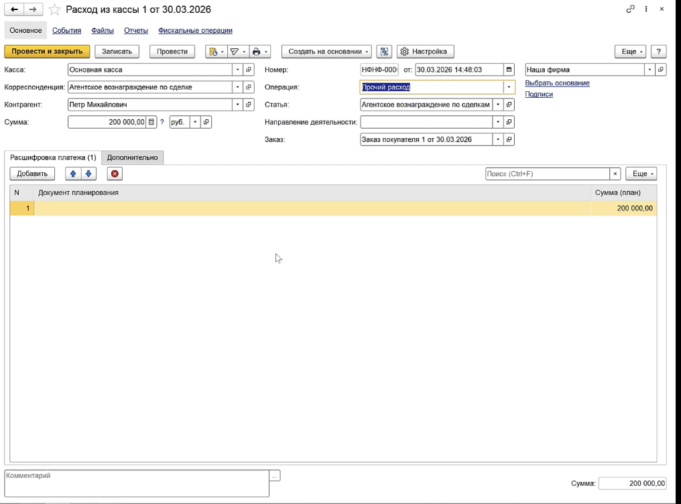Expand the Направление деятельности dropdown
Viewport: 681px width, 504px height.
[498, 122]
